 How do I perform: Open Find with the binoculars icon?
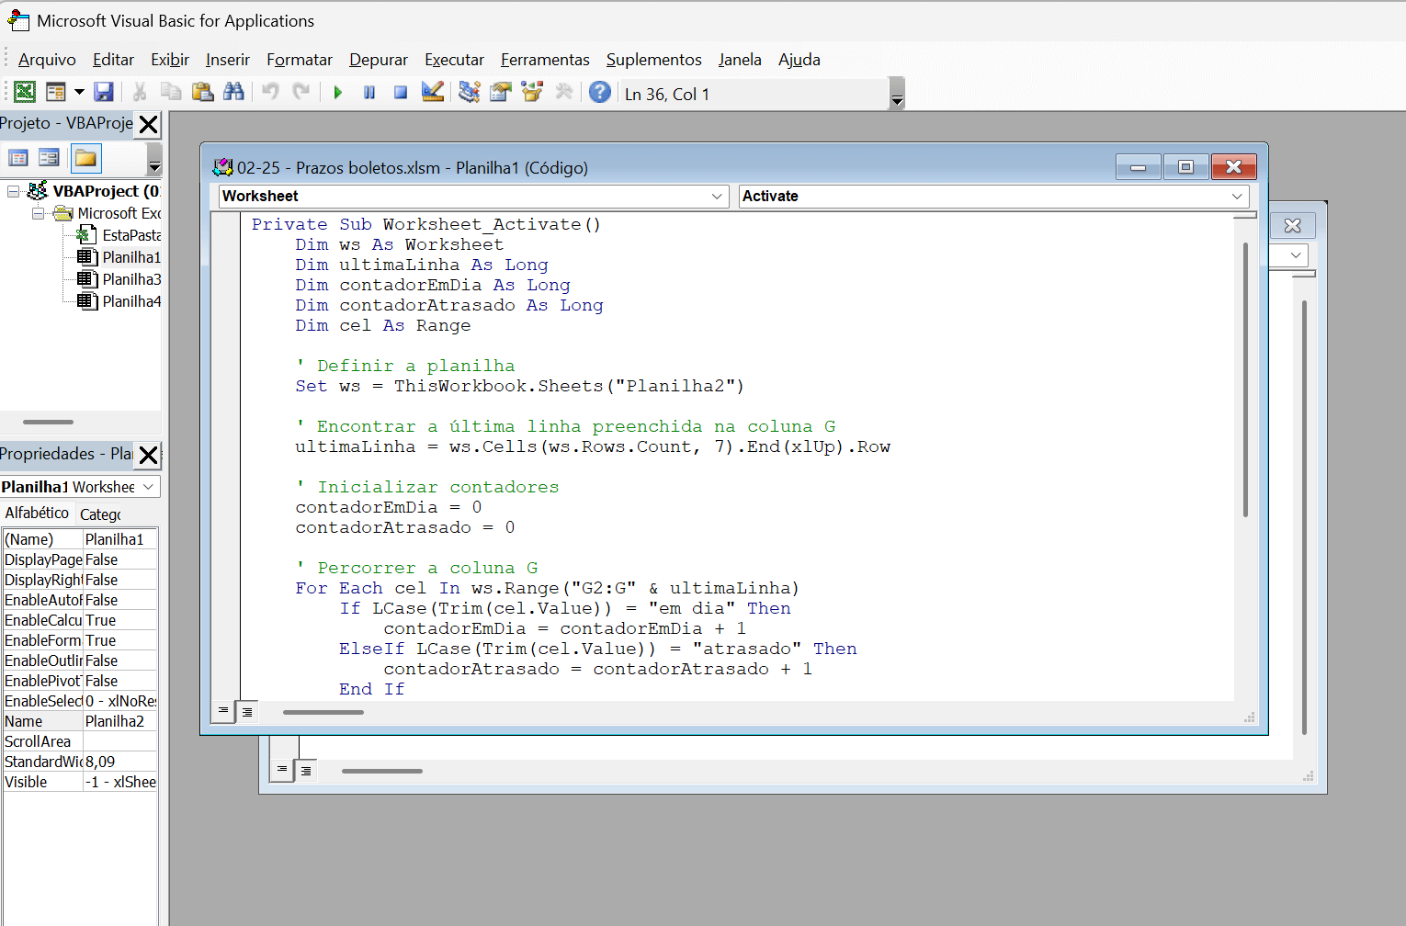[x=233, y=92]
